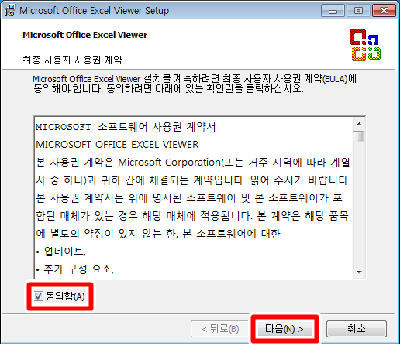Maximize the Excel Viewer Setup window

[x=358, y=11]
